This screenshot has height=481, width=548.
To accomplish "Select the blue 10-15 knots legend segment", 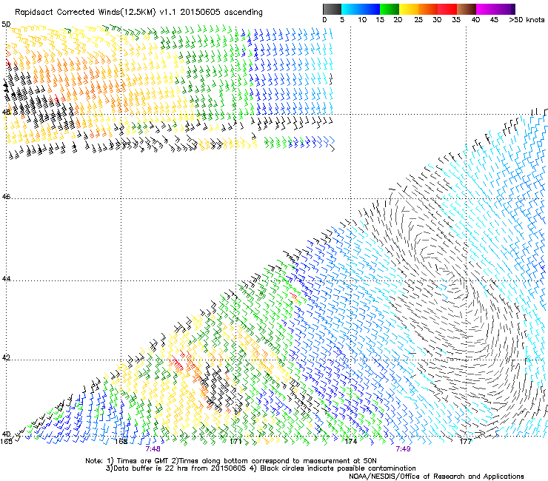I will 370,9.
